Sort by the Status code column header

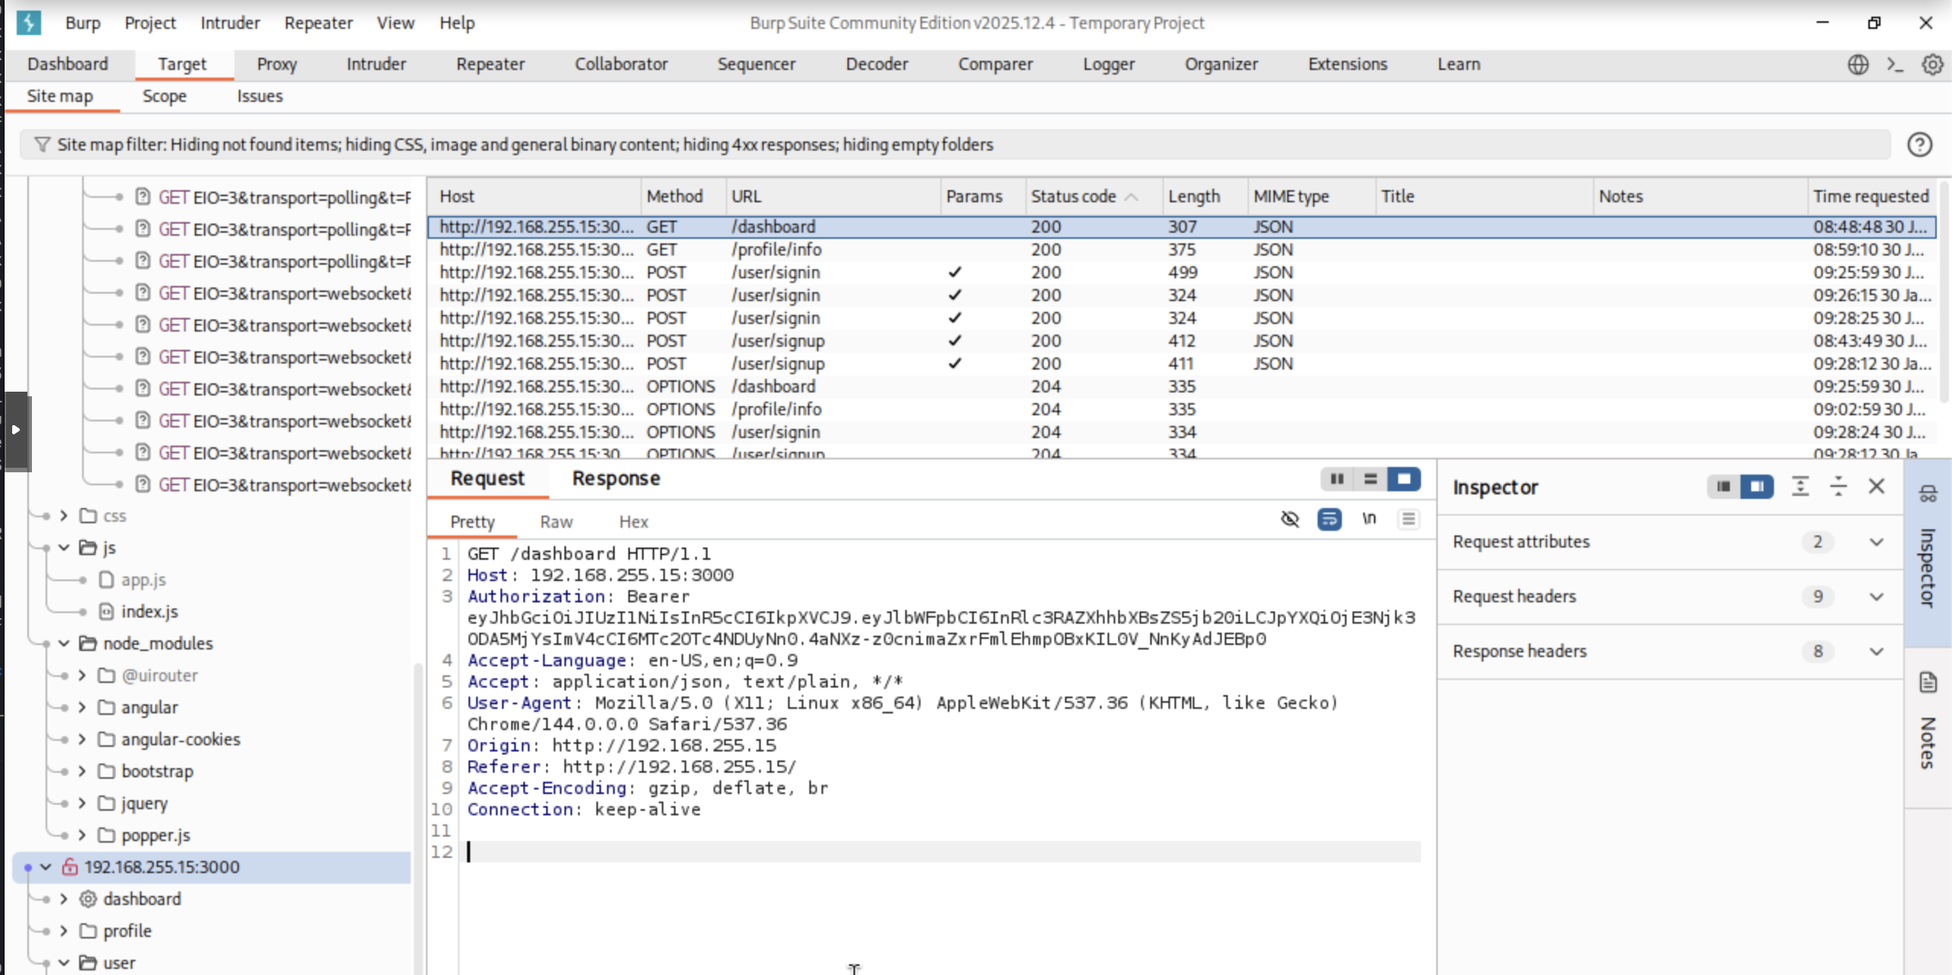click(x=1073, y=197)
